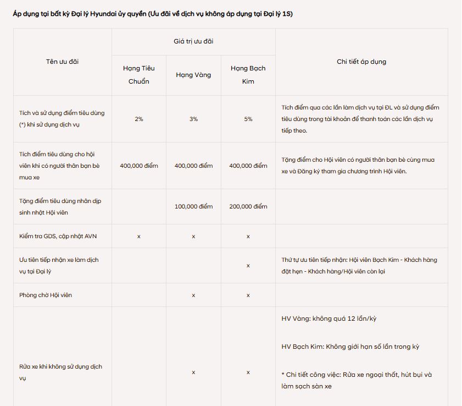Select the "Hạng Tiêu Chuẩn" column header
The height and width of the screenshot is (406, 462).
(x=138, y=75)
